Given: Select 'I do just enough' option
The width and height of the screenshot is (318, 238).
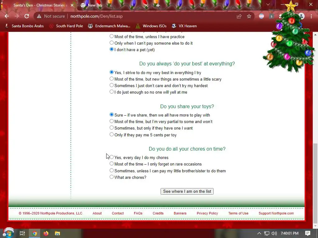Looking at the screenshot, I should click(111, 92).
